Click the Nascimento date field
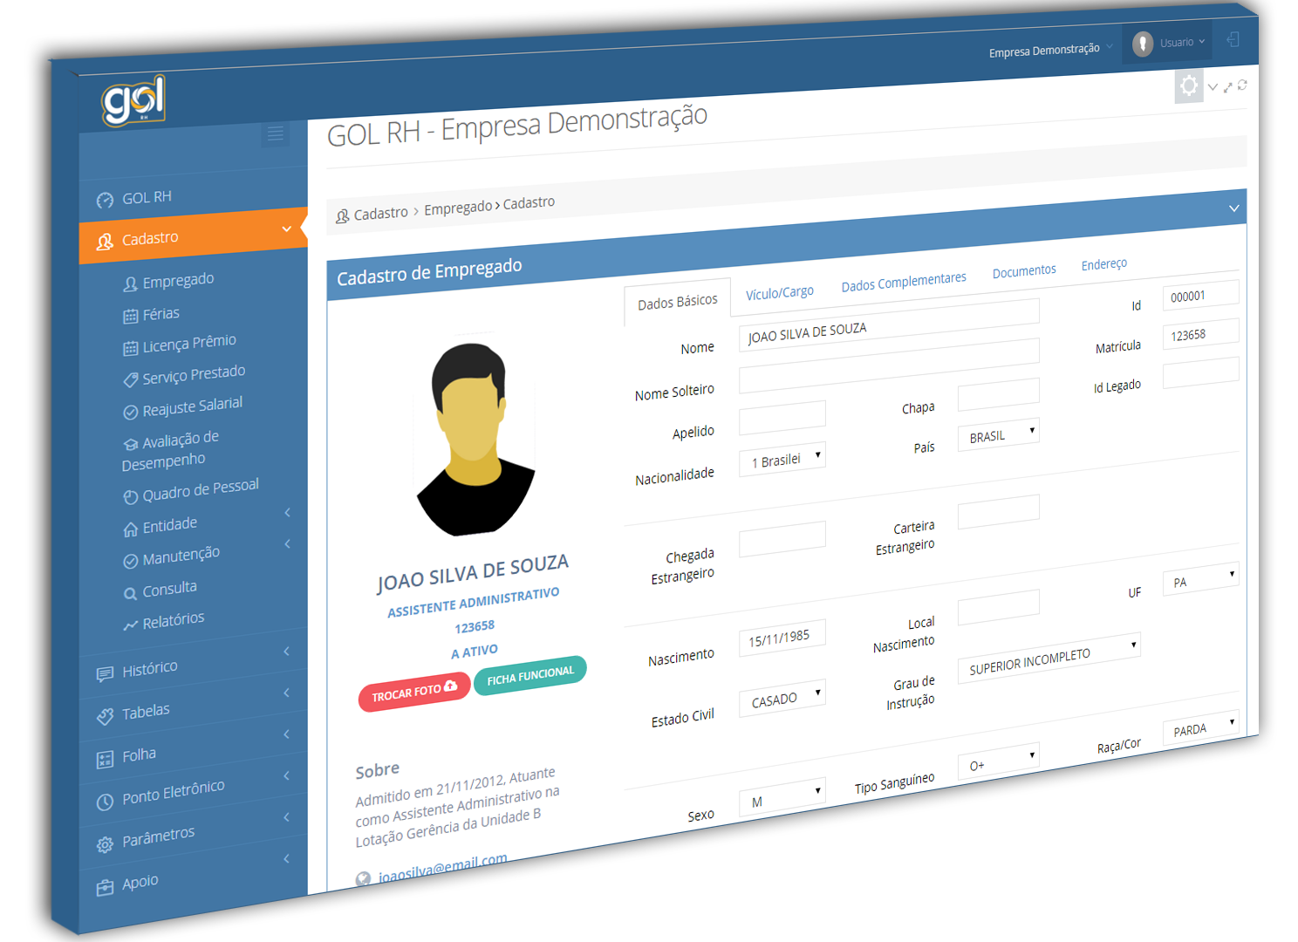This screenshot has width=1298, height=942. [x=782, y=638]
